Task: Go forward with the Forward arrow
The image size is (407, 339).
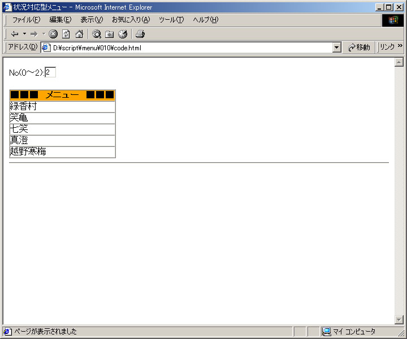Action: 34,34
